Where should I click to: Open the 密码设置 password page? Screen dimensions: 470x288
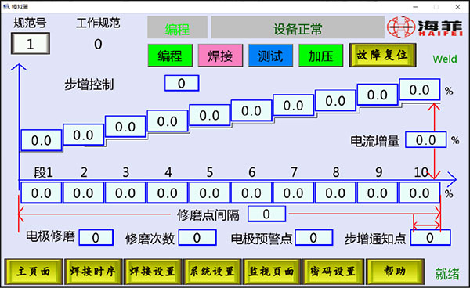[334, 272]
